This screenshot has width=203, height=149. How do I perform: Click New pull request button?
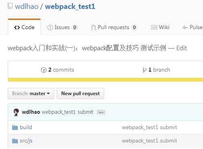81,94
